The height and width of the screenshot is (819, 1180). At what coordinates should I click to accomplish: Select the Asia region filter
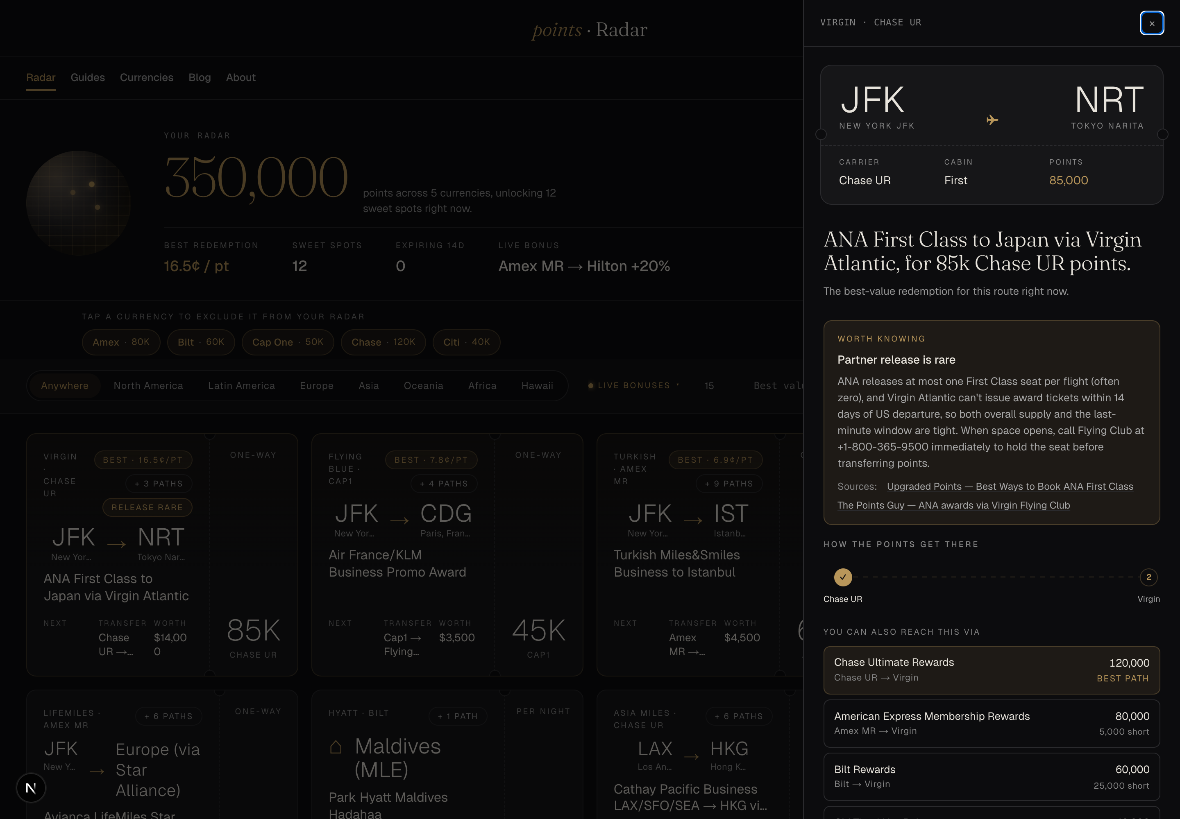click(369, 385)
